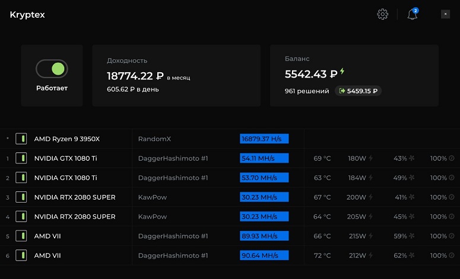The height and width of the screenshot is (279, 460).
Task: Open the notifications bell
Action: pos(412,14)
